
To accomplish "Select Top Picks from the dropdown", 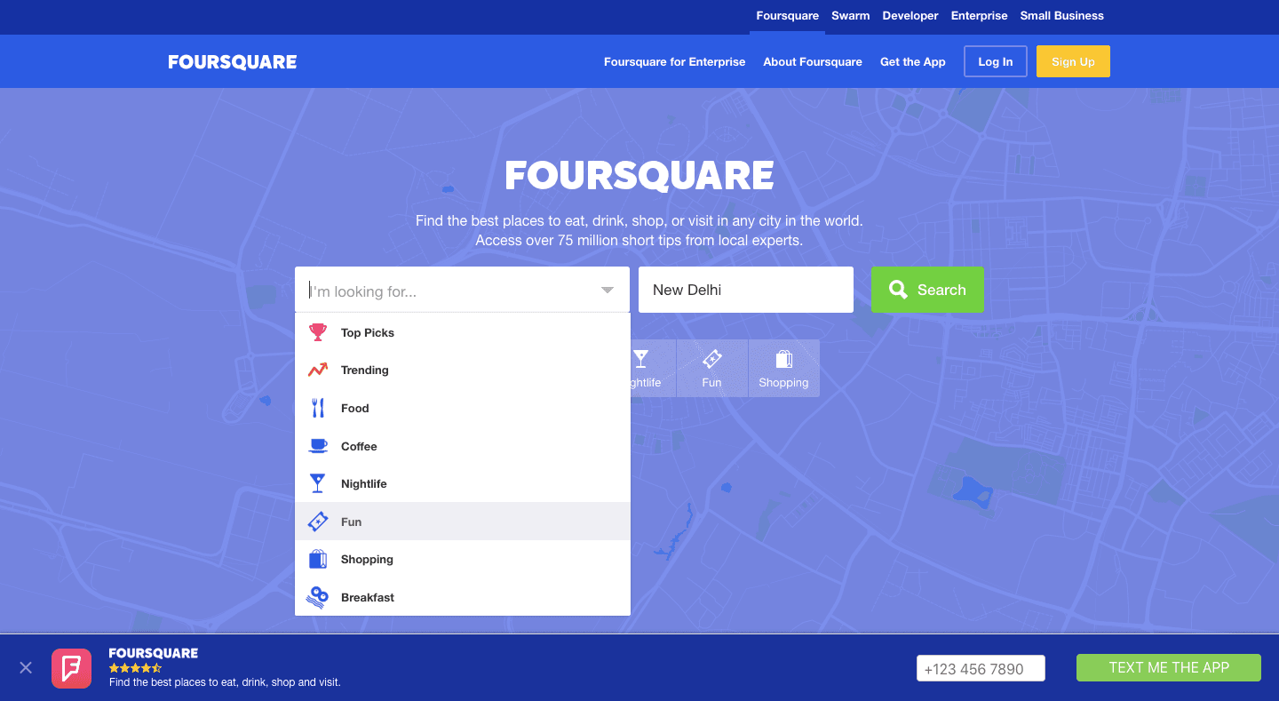I will [x=463, y=332].
